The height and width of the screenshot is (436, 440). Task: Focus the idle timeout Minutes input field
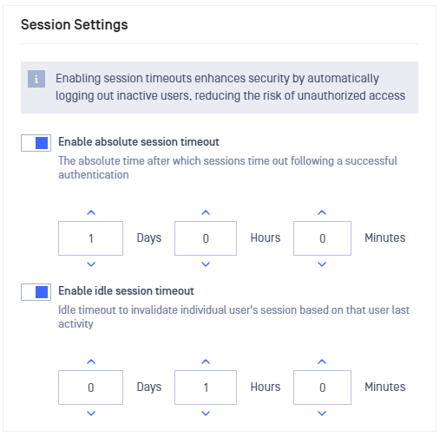coord(322,387)
